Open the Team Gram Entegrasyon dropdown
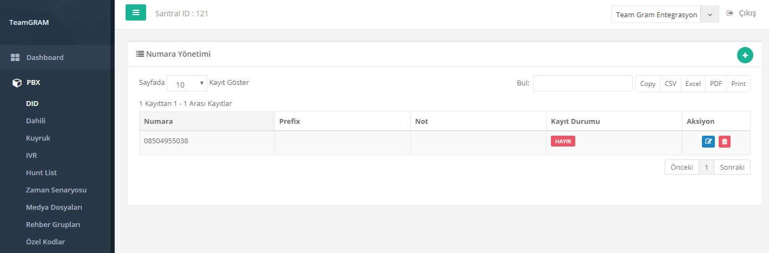The width and height of the screenshot is (769, 253). click(665, 15)
